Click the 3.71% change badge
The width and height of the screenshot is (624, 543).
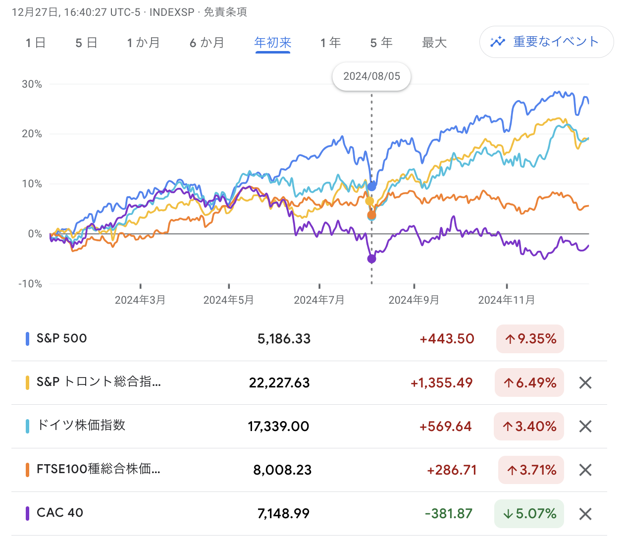(531, 470)
